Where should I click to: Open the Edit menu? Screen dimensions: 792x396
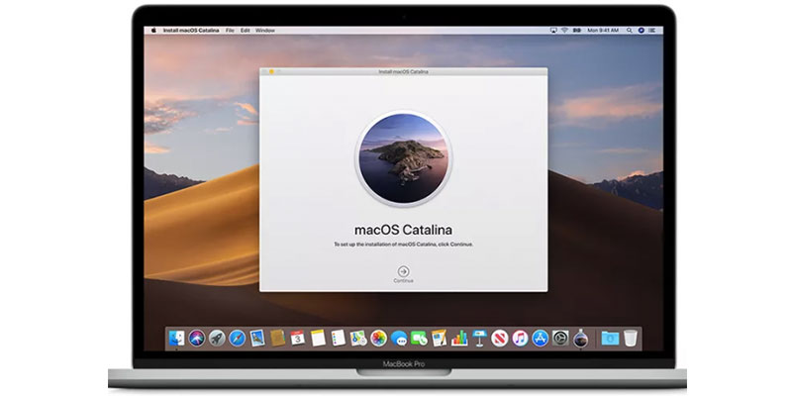tap(245, 31)
